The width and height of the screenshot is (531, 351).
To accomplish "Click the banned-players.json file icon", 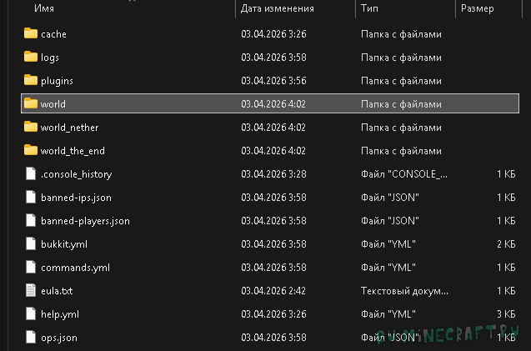I will 31,220.
